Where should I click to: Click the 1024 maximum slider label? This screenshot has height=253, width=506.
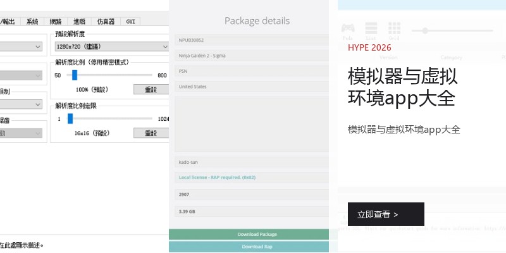click(163, 119)
